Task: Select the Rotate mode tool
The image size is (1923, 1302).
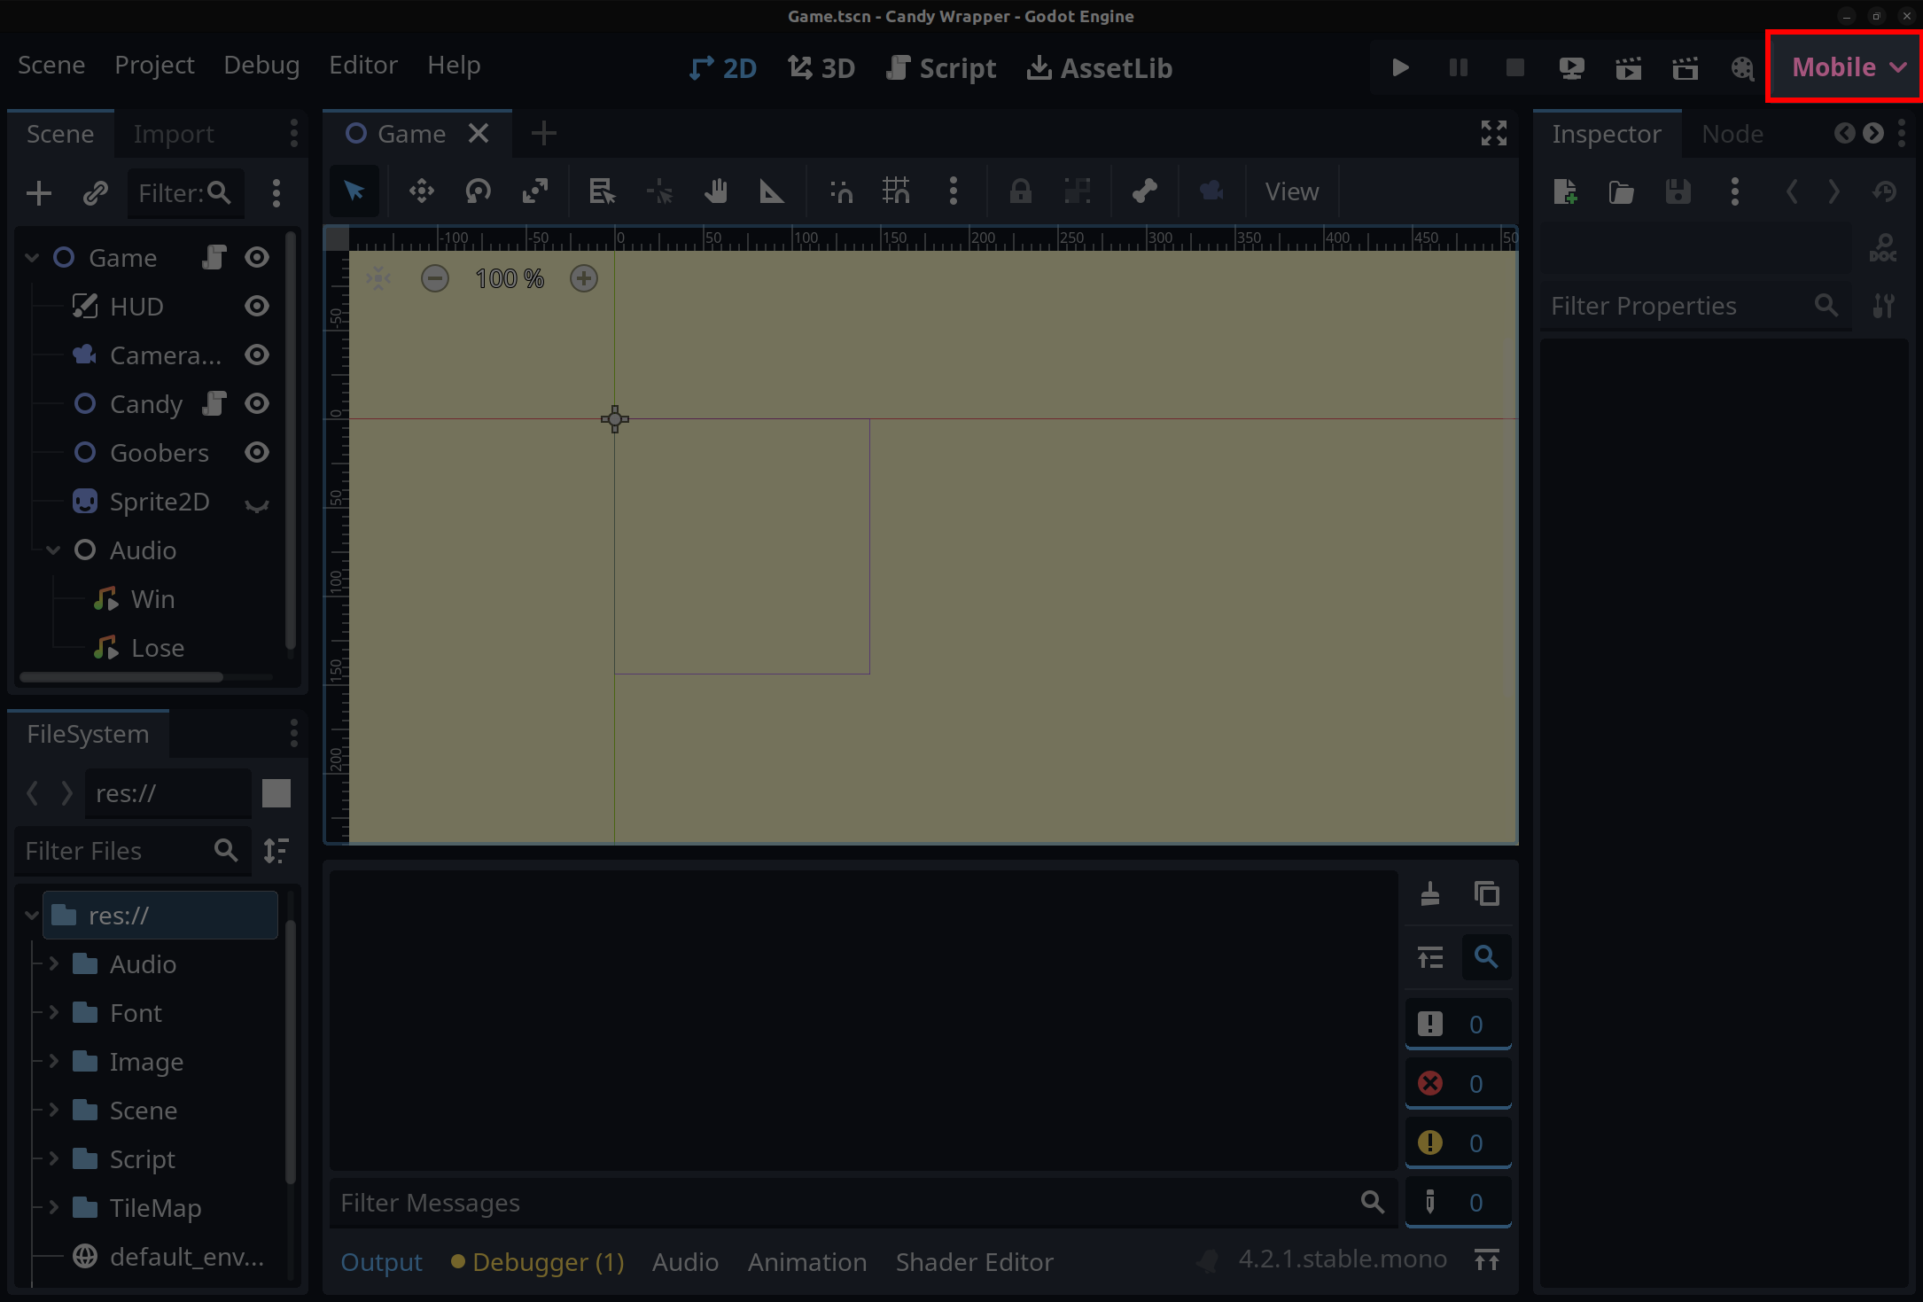Action: pyautogui.click(x=478, y=191)
